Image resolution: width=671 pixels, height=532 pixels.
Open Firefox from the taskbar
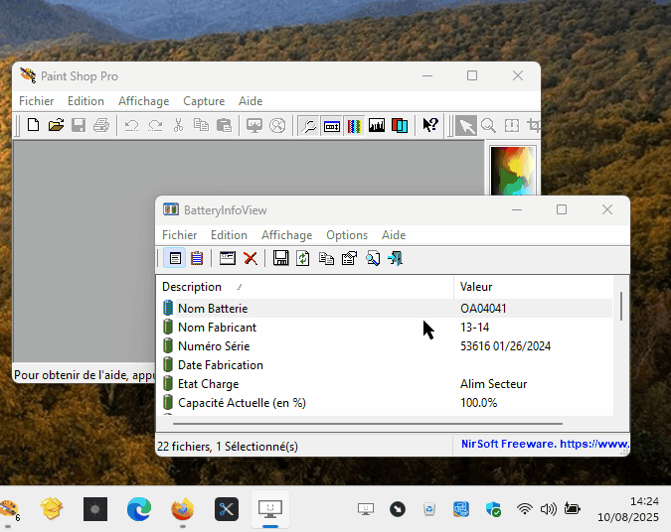point(183,509)
